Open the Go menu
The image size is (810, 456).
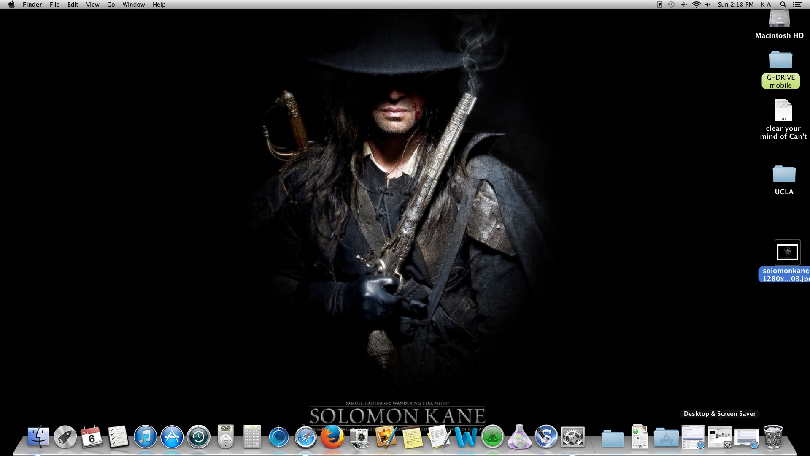pyautogui.click(x=111, y=5)
